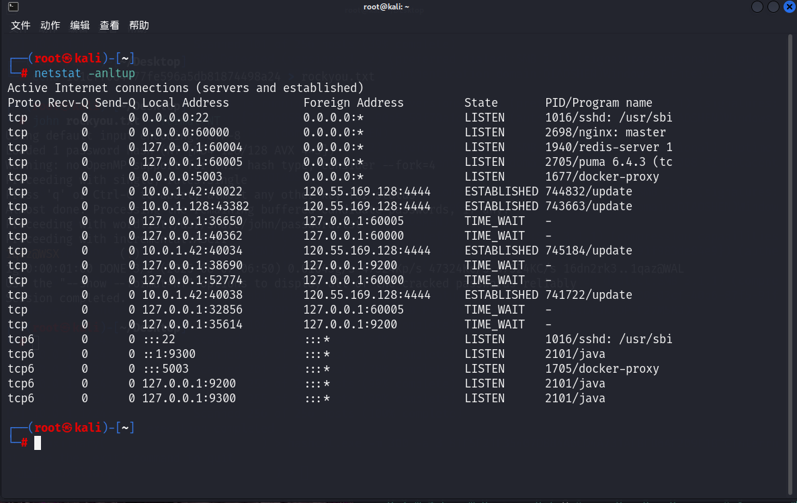Close the terminal with the blue X button
The image size is (797, 503).
(788, 7)
